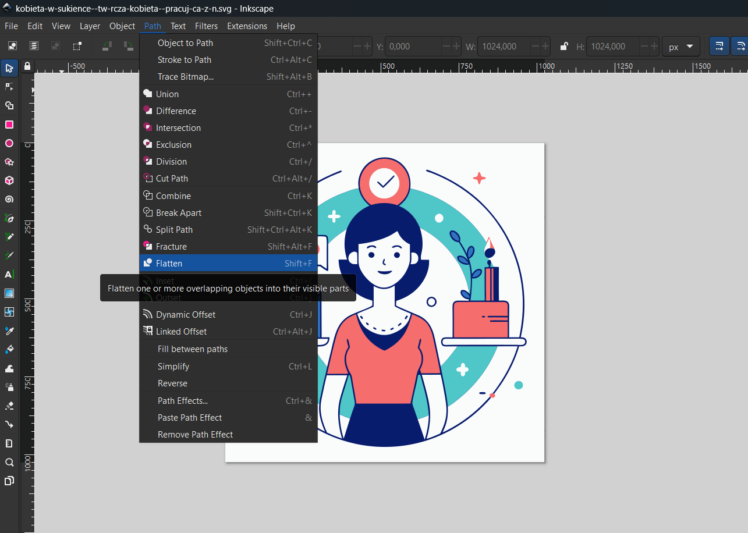Choose Simplify from Path menu

pyautogui.click(x=228, y=367)
